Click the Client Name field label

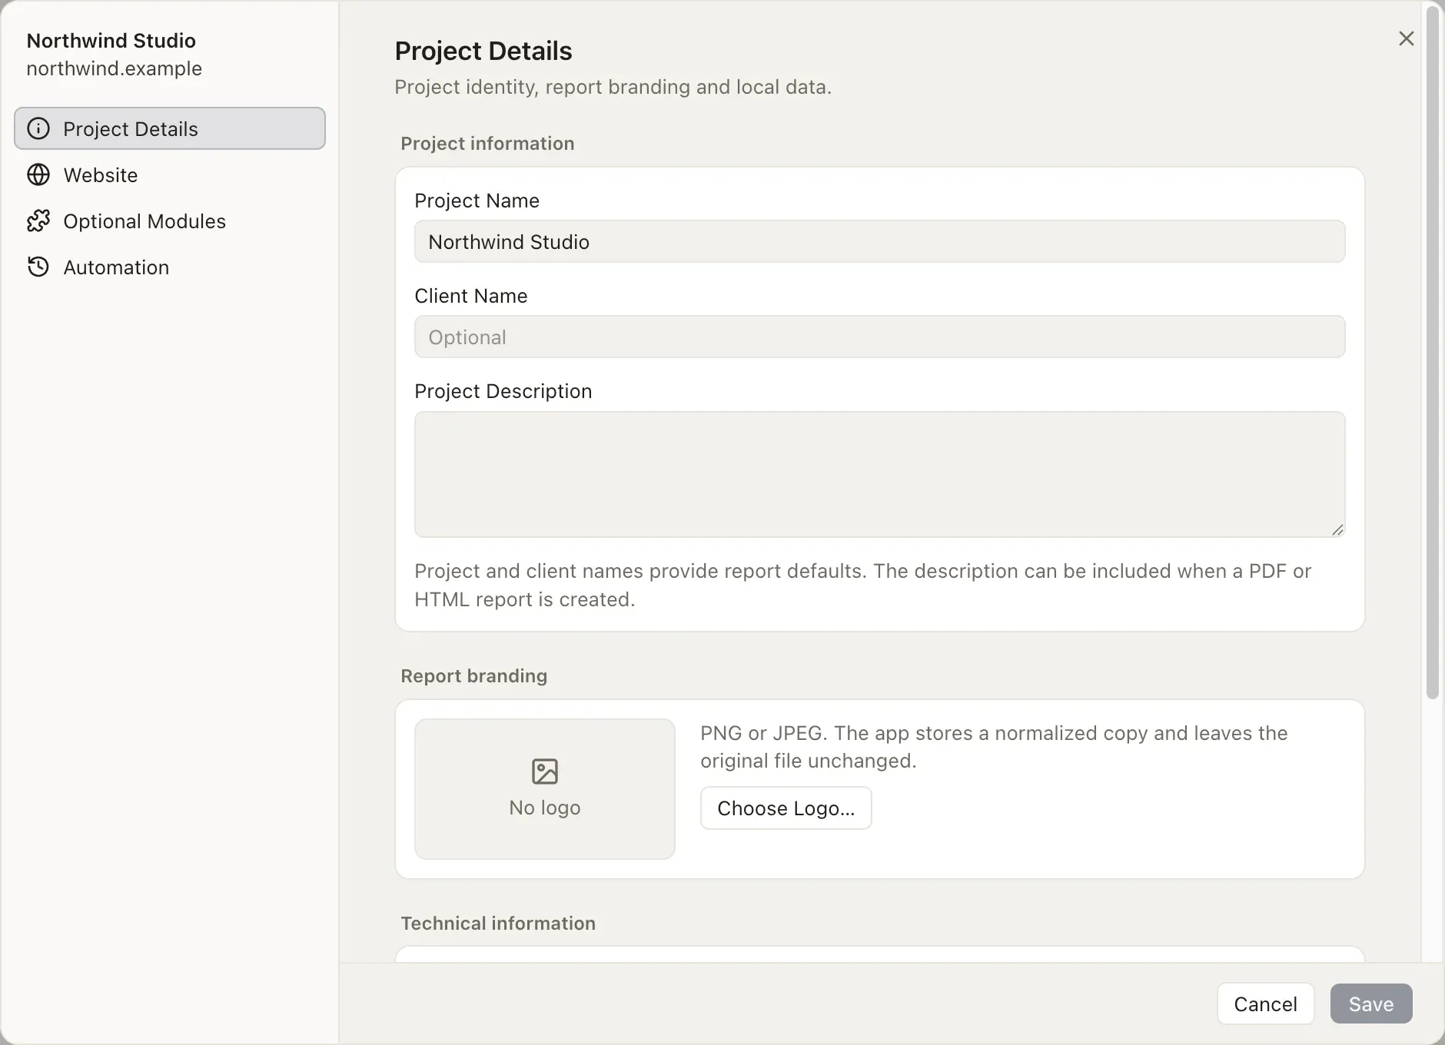(x=470, y=296)
